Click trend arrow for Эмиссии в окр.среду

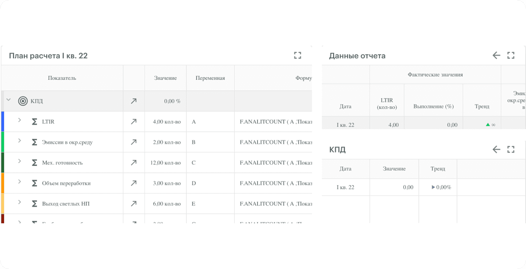(x=134, y=142)
